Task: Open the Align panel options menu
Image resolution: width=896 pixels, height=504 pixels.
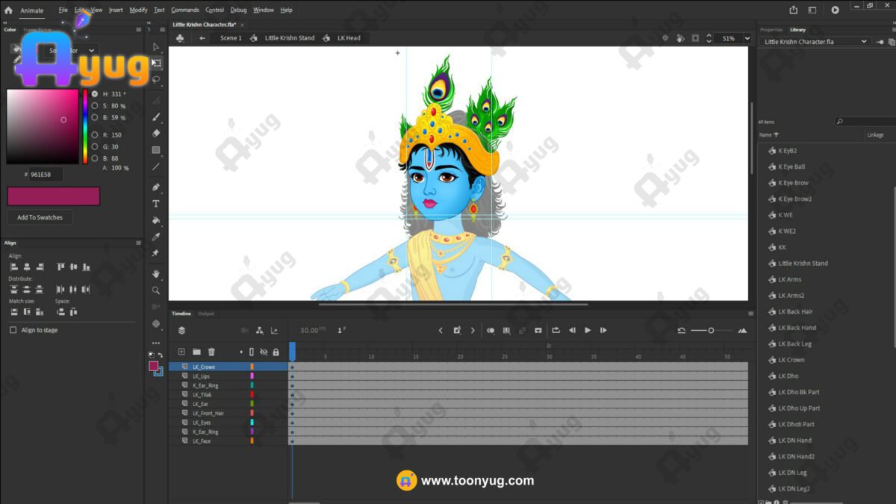Action: [138, 243]
